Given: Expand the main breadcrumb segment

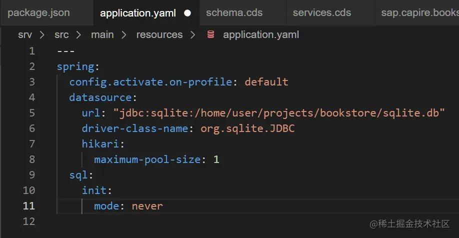Looking at the screenshot, I should click(102, 34).
